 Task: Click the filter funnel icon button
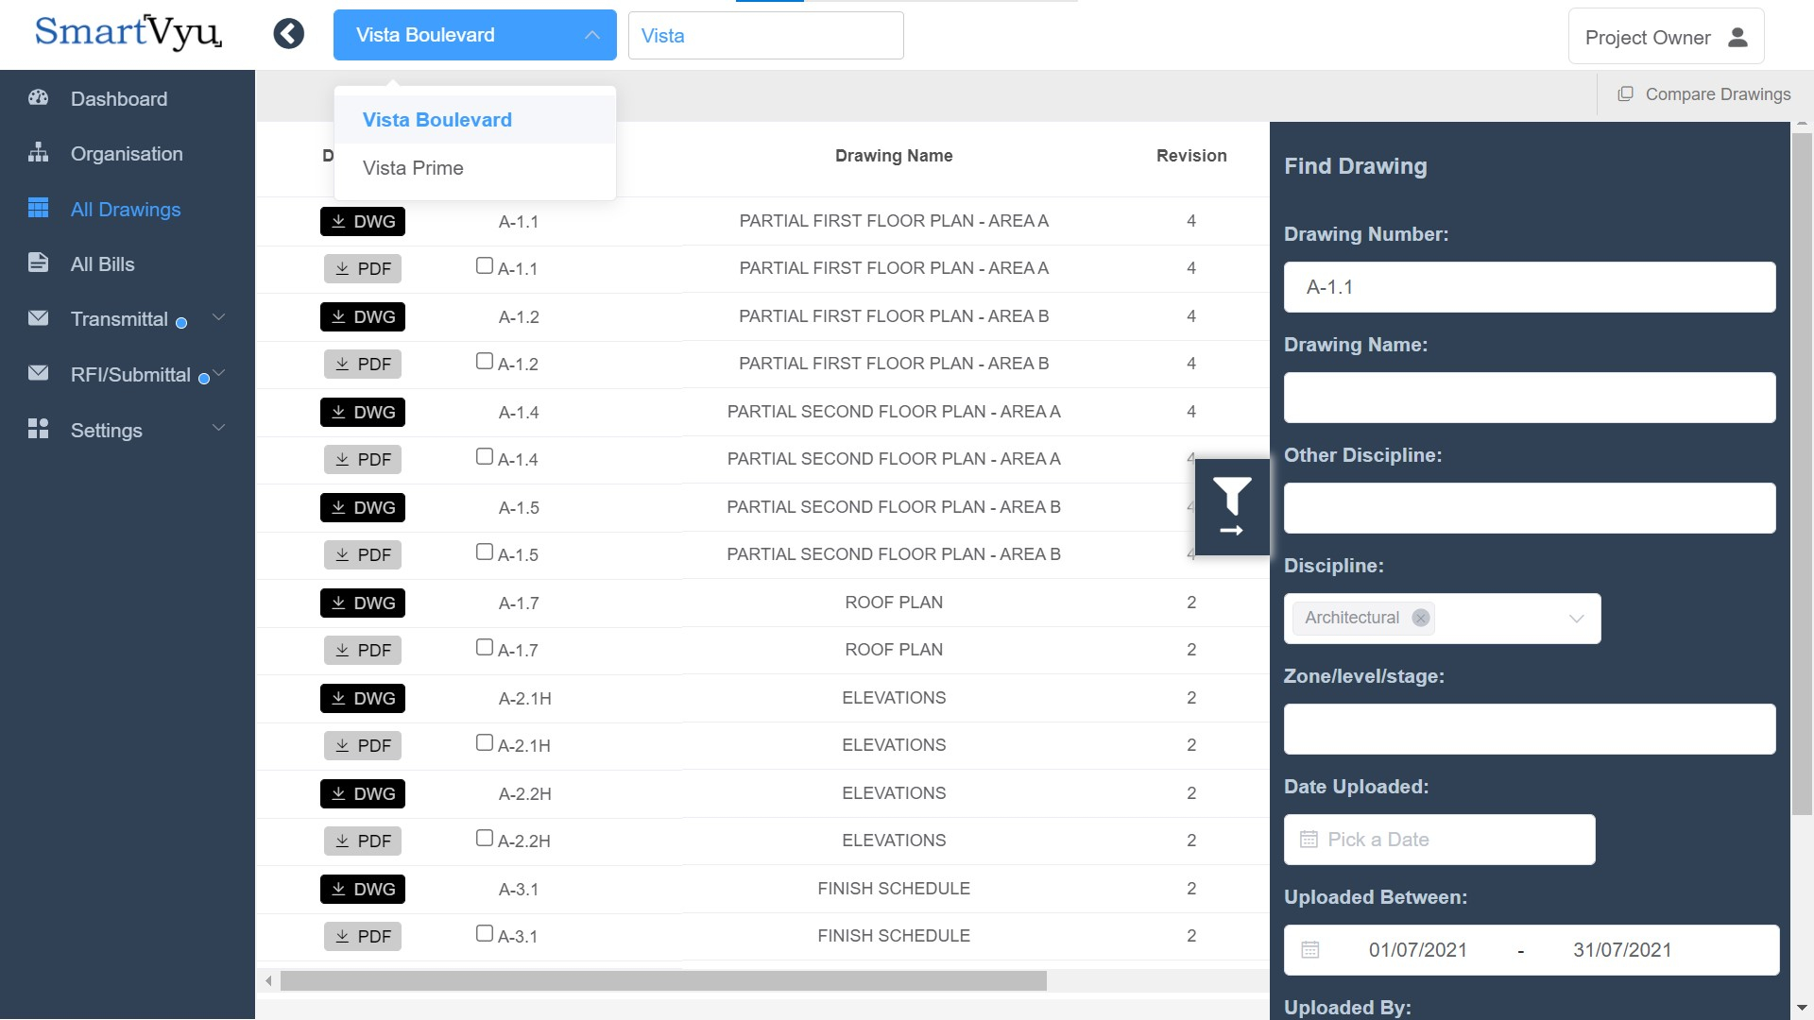pos(1231,498)
